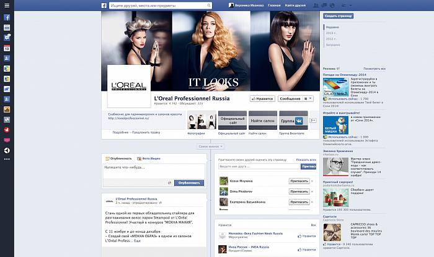This screenshot has width=434, height=257.
Task: Open the Белый Мишка ad image
Action: point(336,125)
